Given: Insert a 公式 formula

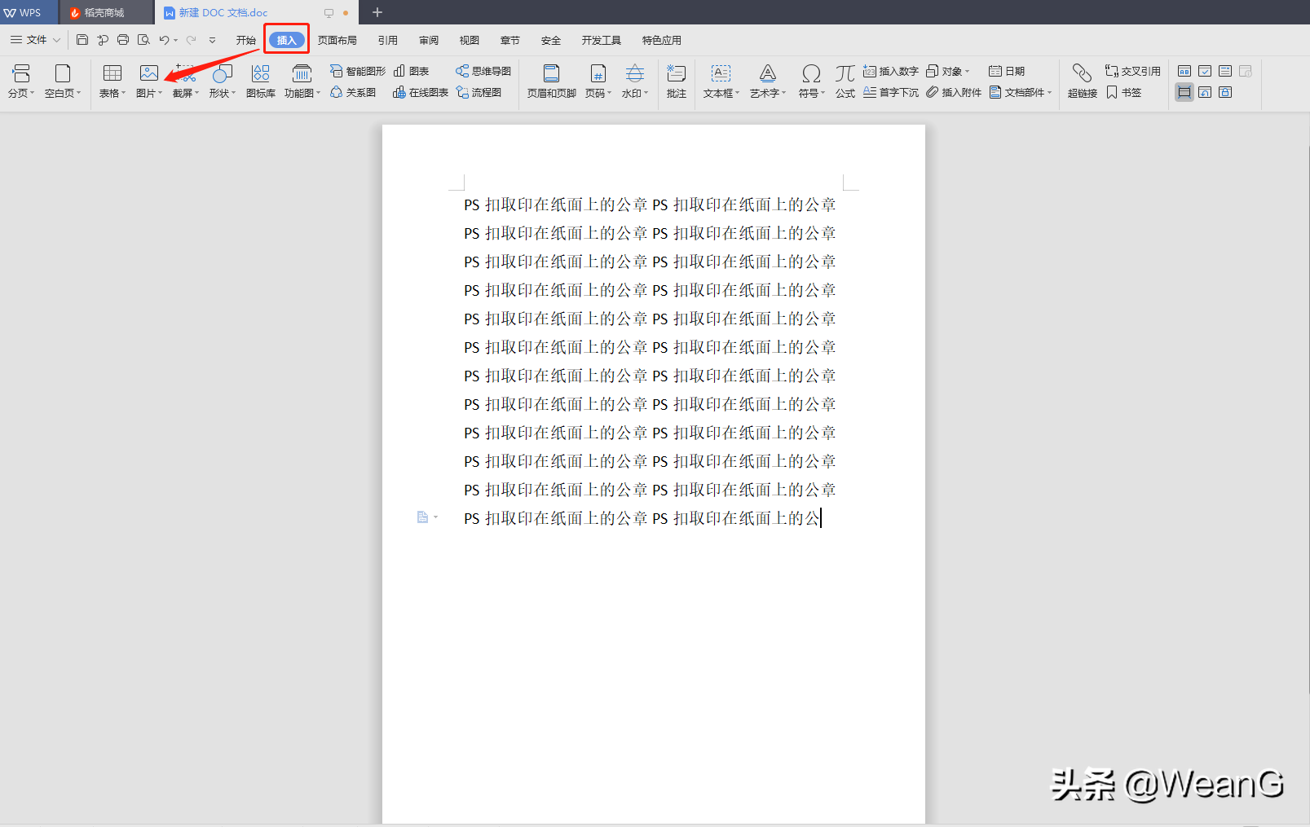Looking at the screenshot, I should (845, 81).
